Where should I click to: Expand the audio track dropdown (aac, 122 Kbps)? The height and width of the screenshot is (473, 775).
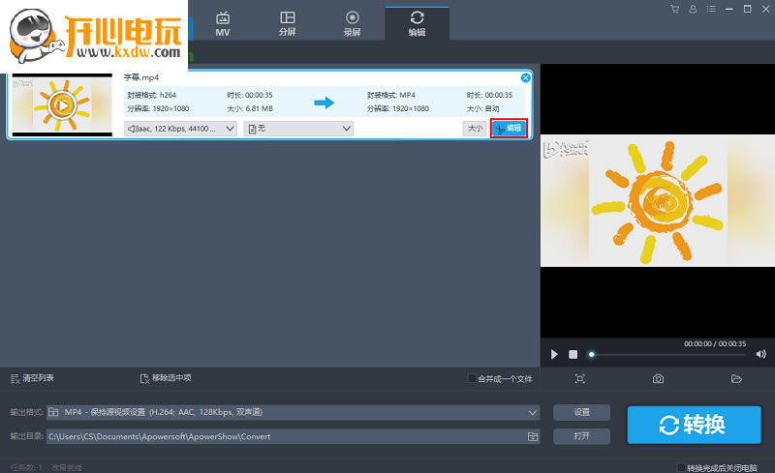click(180, 129)
